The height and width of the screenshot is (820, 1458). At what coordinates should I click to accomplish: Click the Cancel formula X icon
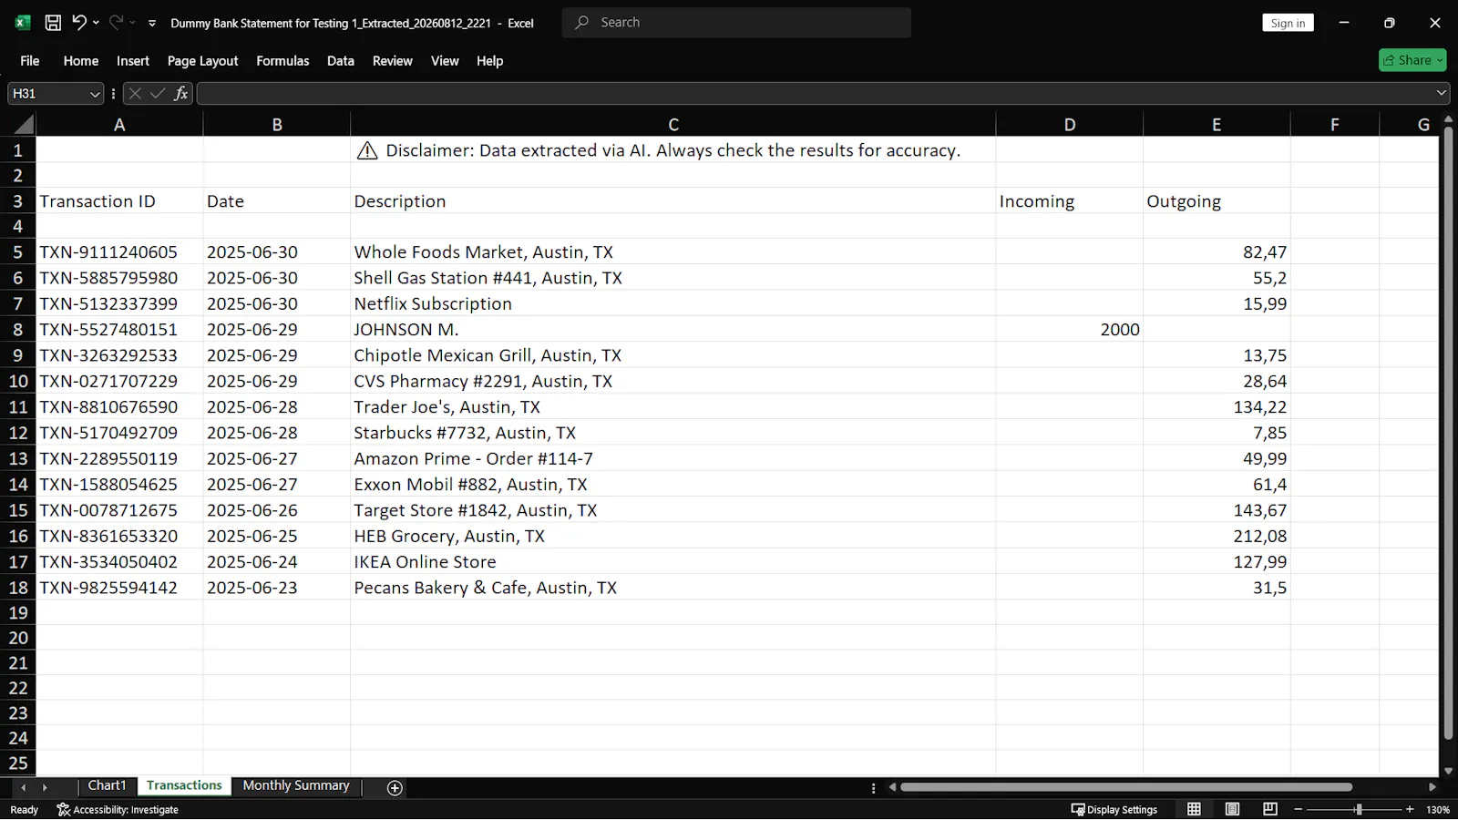coord(135,93)
